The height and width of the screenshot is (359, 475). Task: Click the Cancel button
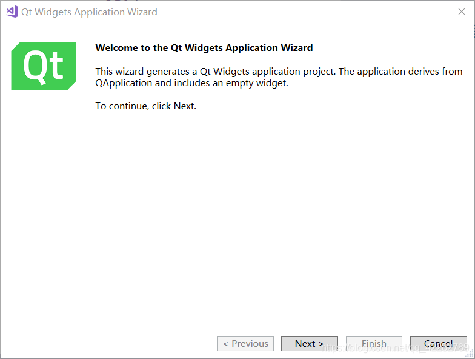pos(439,343)
